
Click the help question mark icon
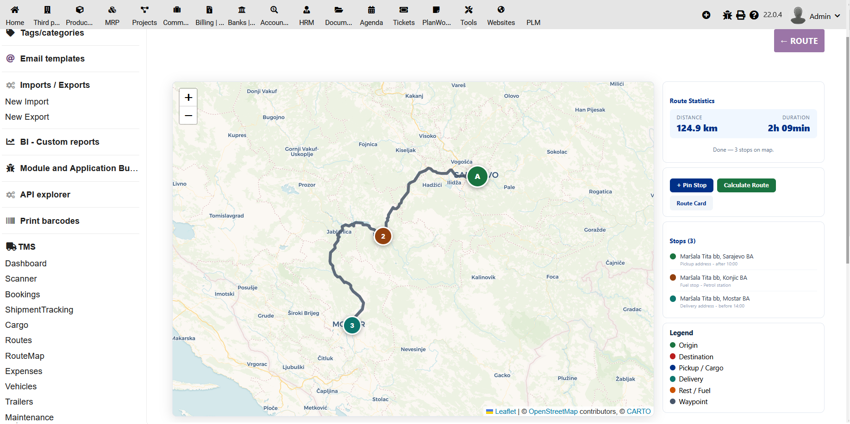(754, 15)
